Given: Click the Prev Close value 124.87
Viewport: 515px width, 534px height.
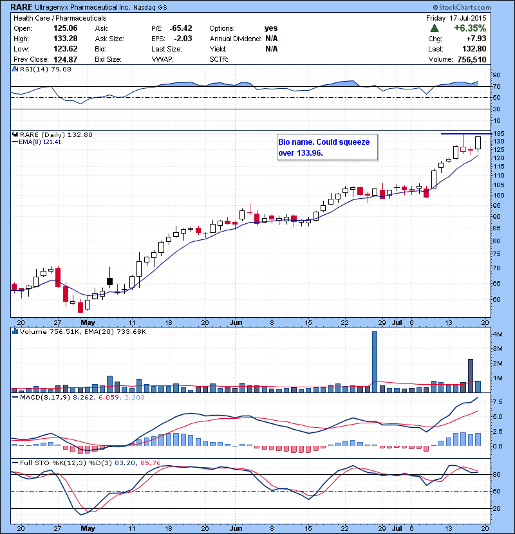Looking at the screenshot, I should 66,60.
